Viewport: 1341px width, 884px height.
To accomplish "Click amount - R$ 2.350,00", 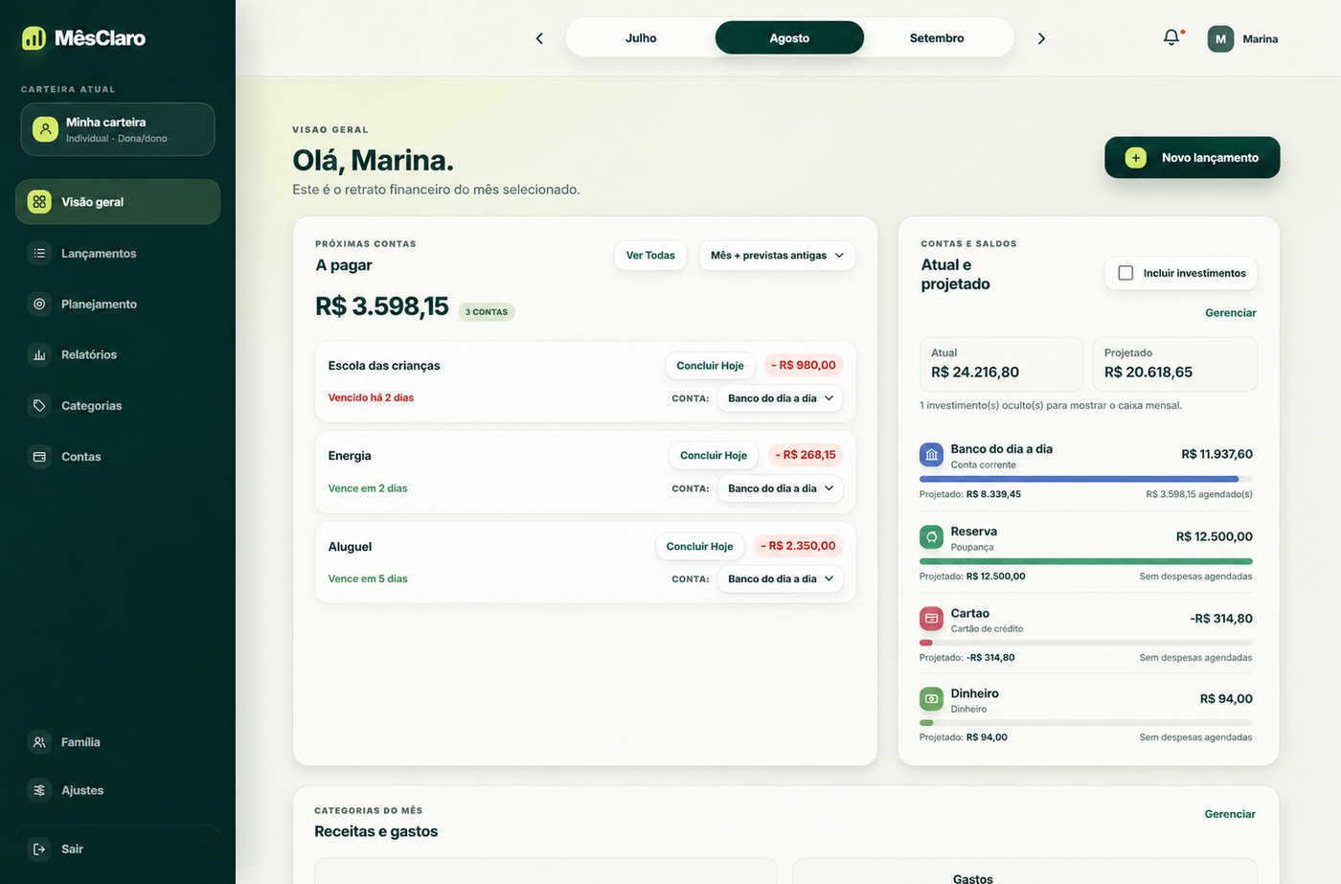I will pos(798,546).
